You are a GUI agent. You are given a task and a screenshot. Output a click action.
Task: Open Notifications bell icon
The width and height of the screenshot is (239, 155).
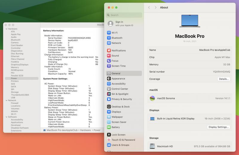[x=109, y=50]
